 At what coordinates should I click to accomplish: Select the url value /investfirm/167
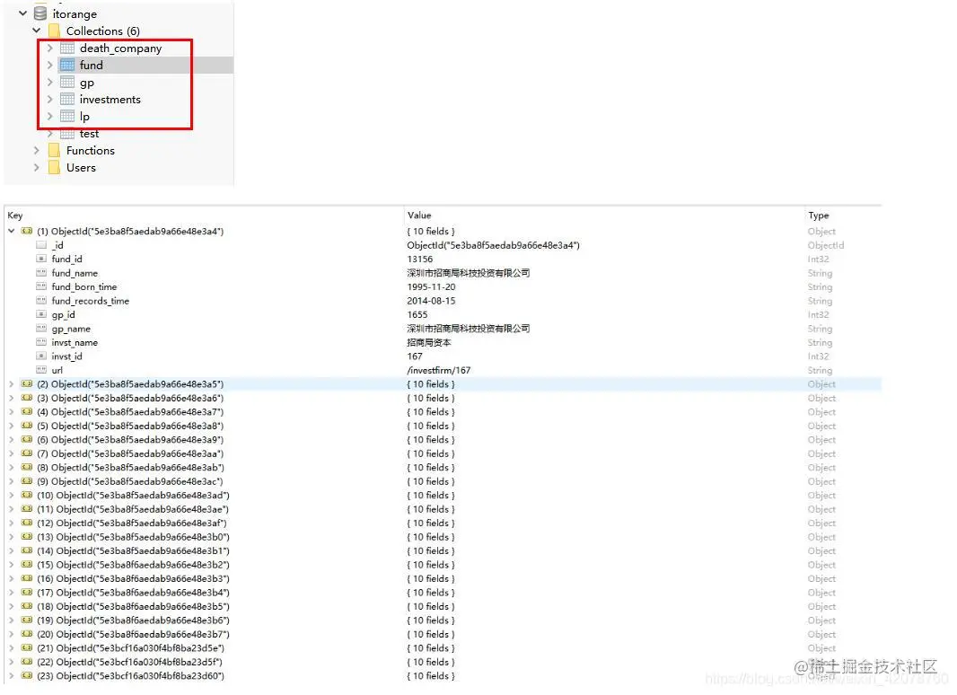[439, 370]
